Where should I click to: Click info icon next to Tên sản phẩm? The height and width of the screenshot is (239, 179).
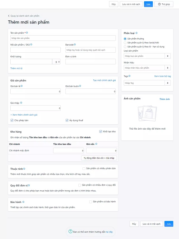27,33
